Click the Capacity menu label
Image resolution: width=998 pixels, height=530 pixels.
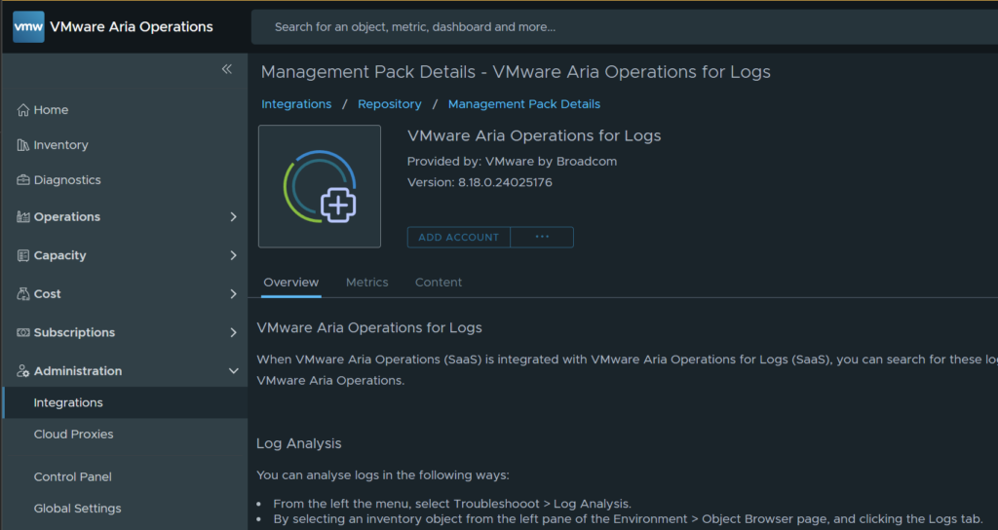click(59, 256)
